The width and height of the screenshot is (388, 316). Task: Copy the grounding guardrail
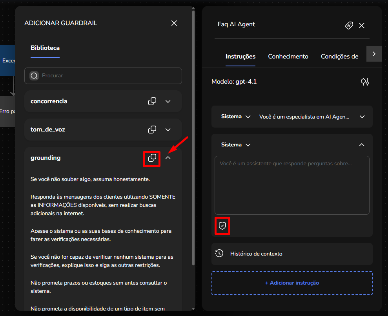coord(152,158)
